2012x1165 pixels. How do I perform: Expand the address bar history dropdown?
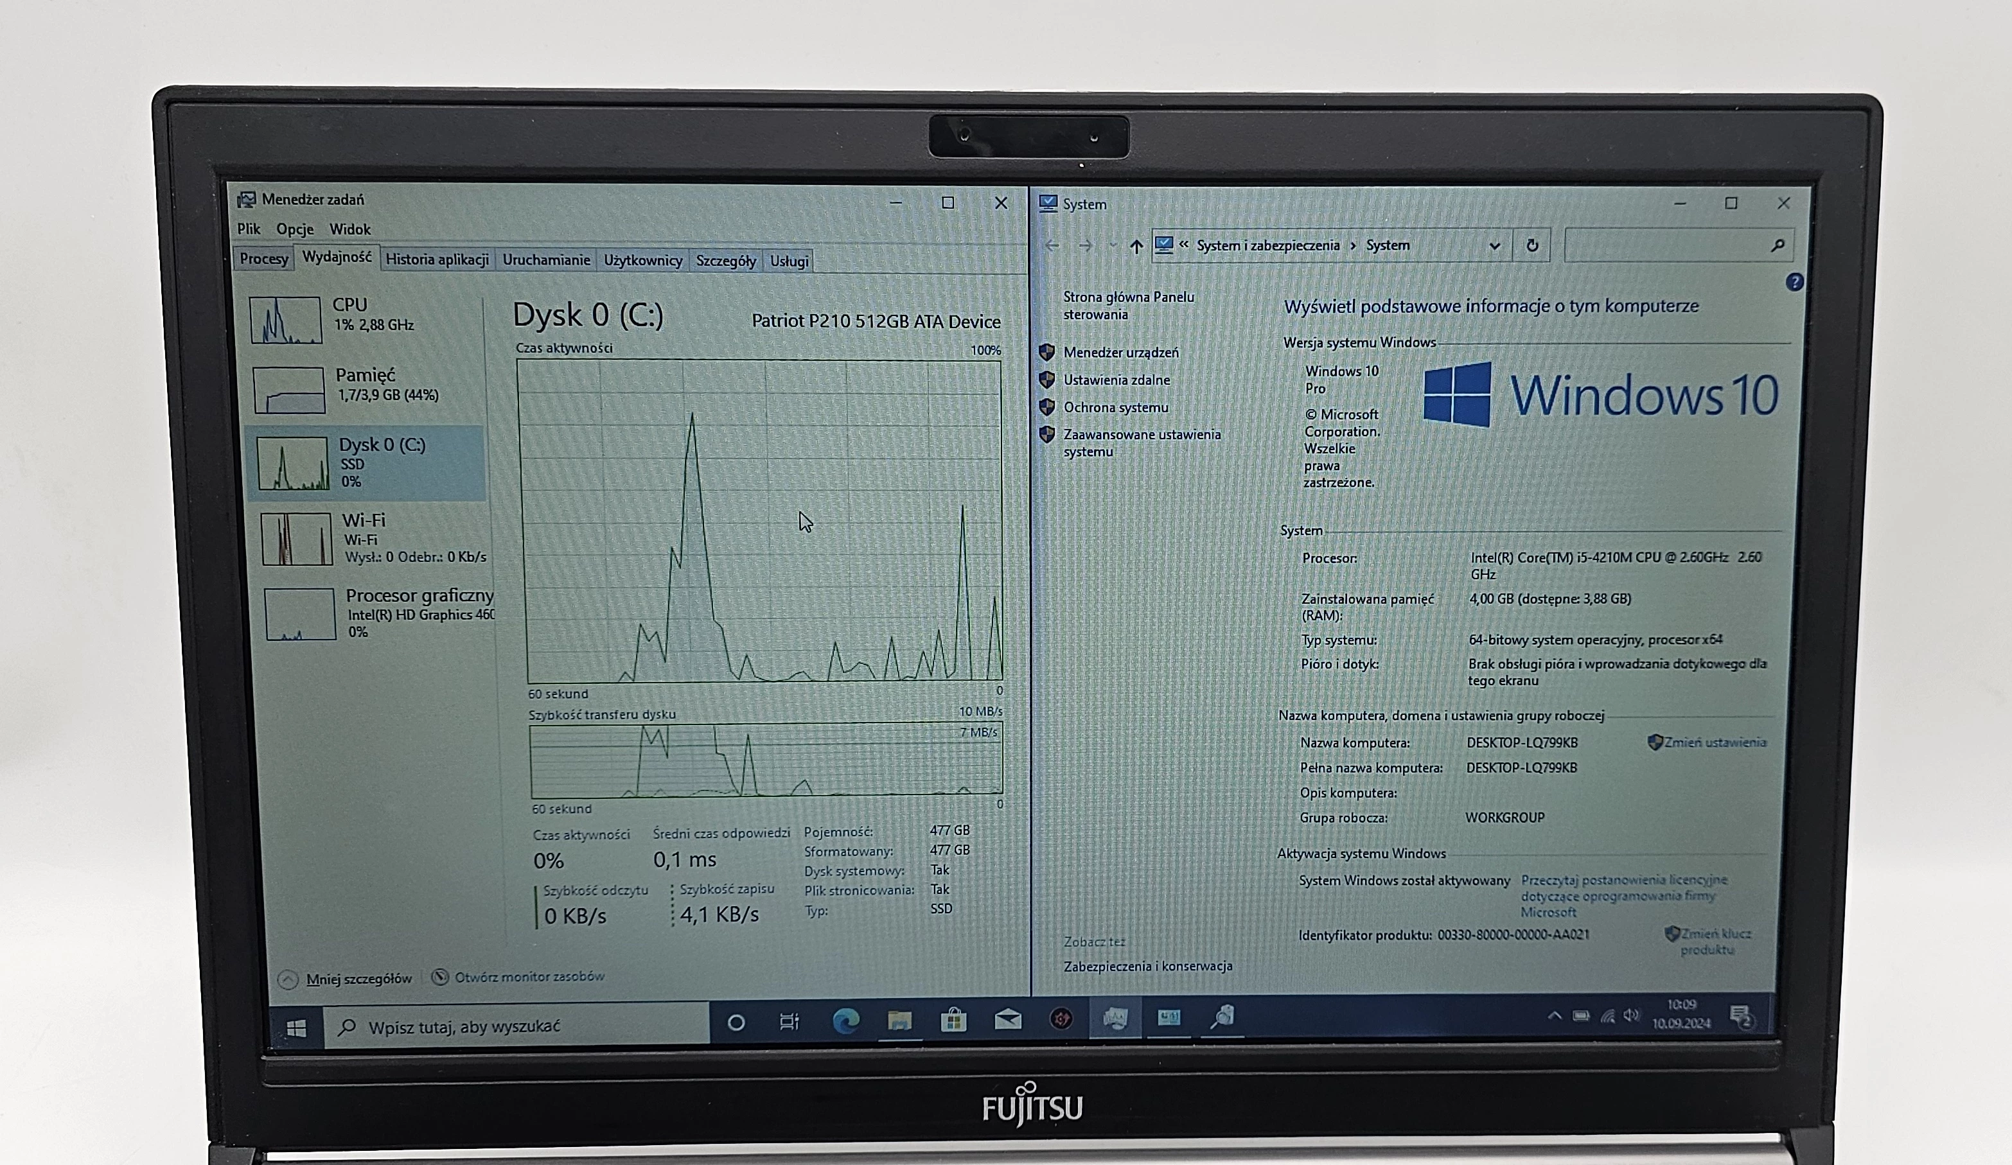pos(1495,247)
